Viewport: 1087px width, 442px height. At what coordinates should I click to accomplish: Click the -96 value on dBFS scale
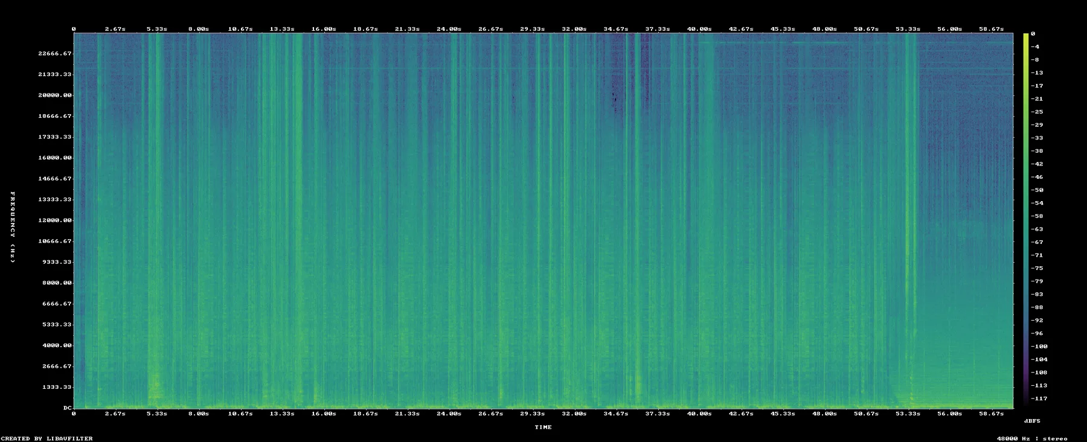[1036, 333]
